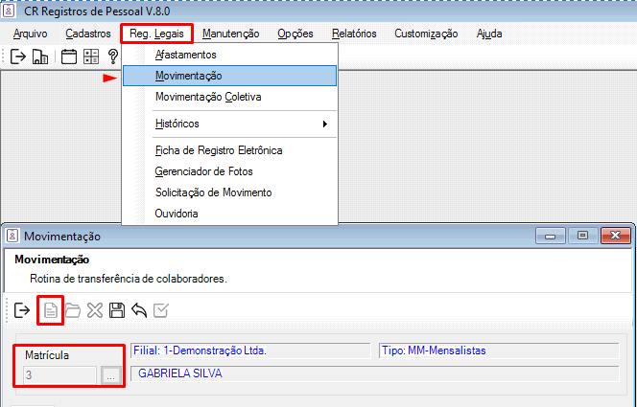Click the help question mark icon
This screenshot has width=637, height=407.
click(113, 57)
